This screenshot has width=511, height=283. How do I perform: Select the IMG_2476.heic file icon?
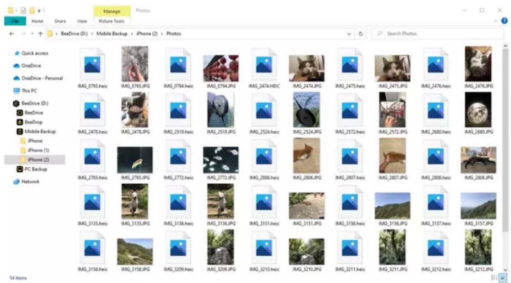point(435,64)
